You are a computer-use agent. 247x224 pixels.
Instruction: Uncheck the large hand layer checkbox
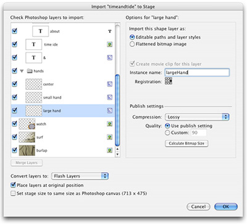14,110
